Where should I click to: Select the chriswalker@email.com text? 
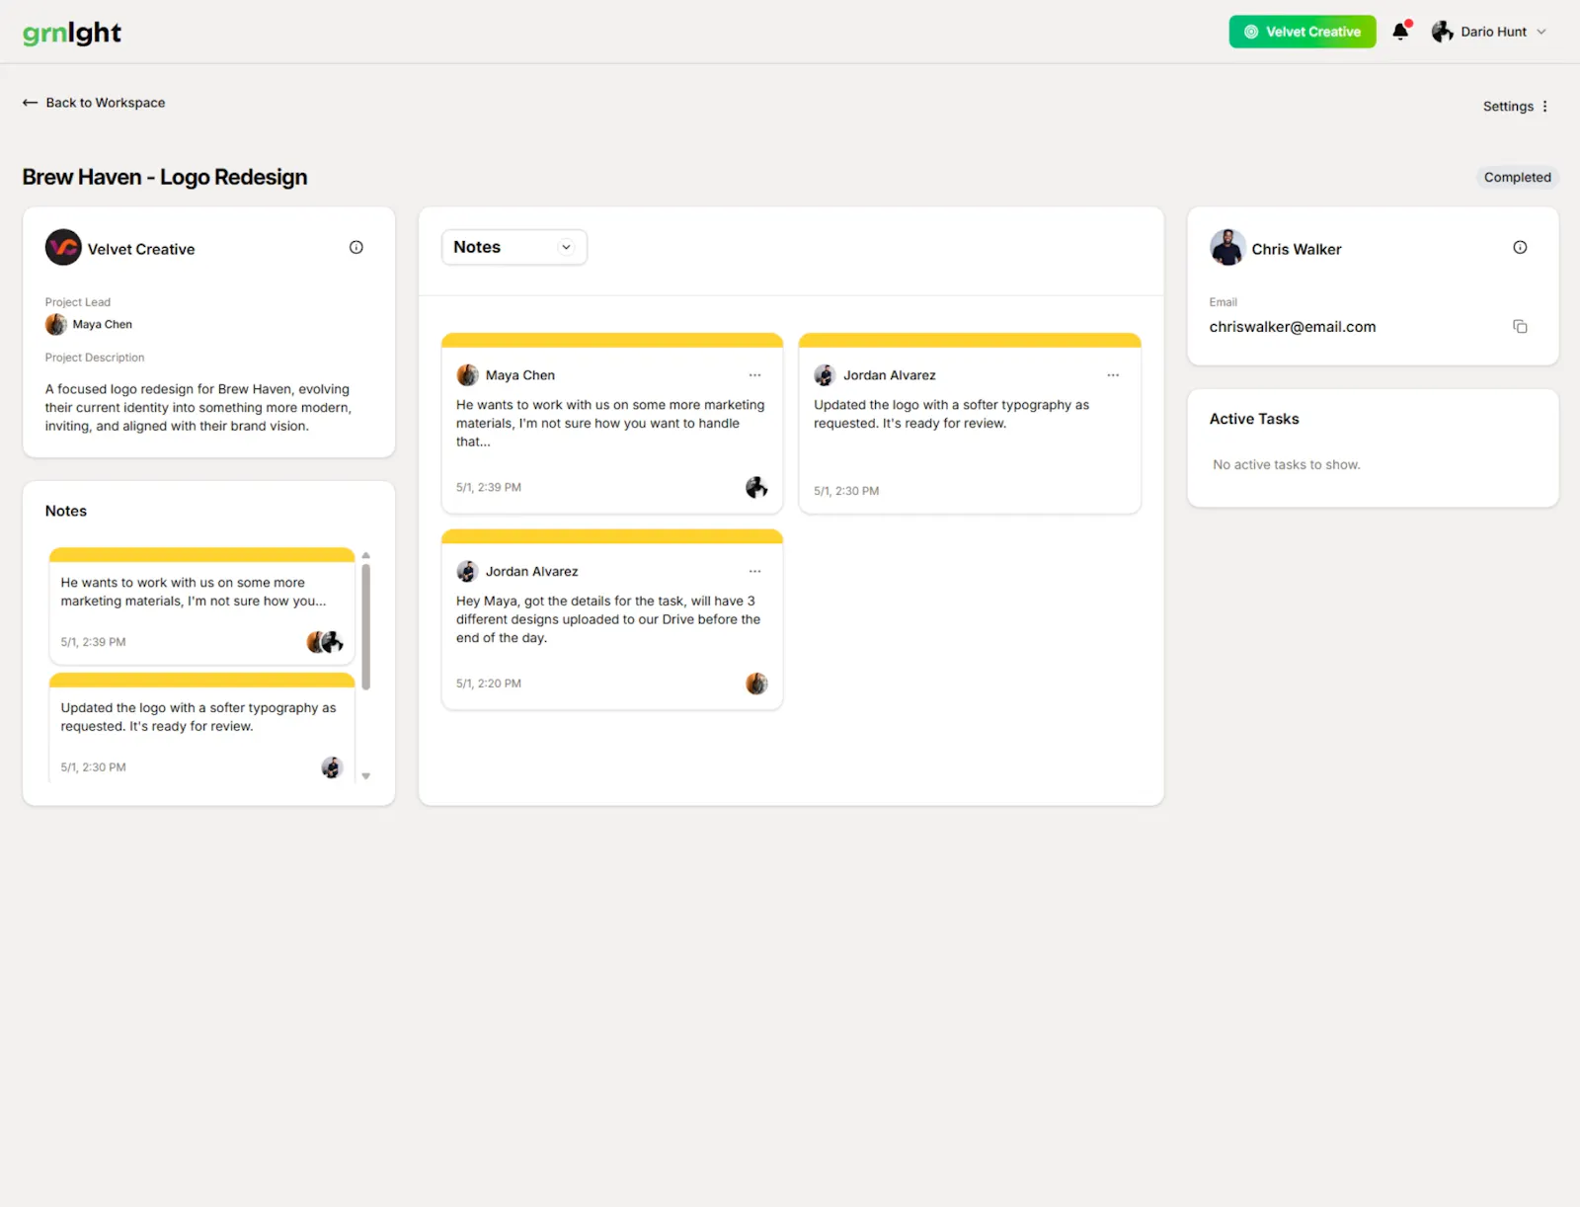pos(1292,327)
